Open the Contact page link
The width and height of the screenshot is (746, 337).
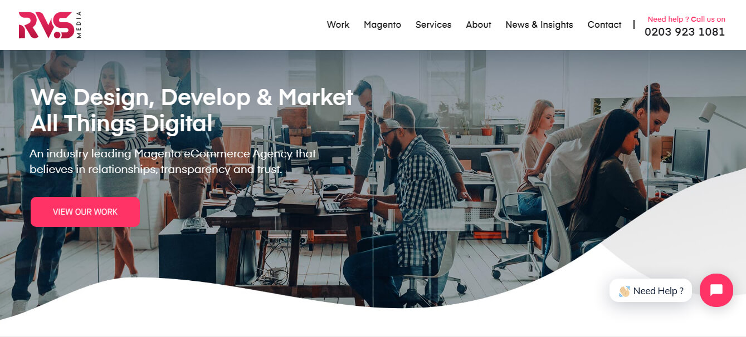(604, 24)
